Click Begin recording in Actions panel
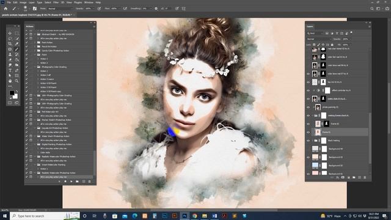The width and height of the screenshot is (391, 220). pos(65,182)
